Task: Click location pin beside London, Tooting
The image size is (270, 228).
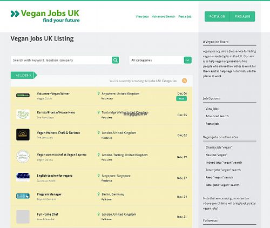Action: [x=98, y=155]
